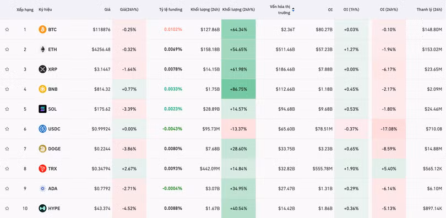Click DOGE open interest $3.23B
Image resolution: width=446 pixels, height=218 pixels.
pos(325,149)
